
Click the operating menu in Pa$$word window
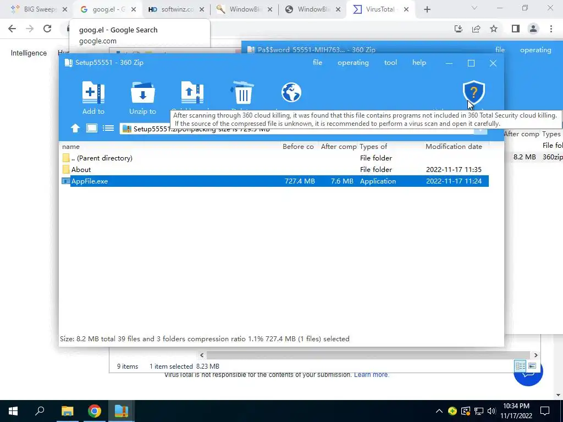pyautogui.click(x=536, y=50)
